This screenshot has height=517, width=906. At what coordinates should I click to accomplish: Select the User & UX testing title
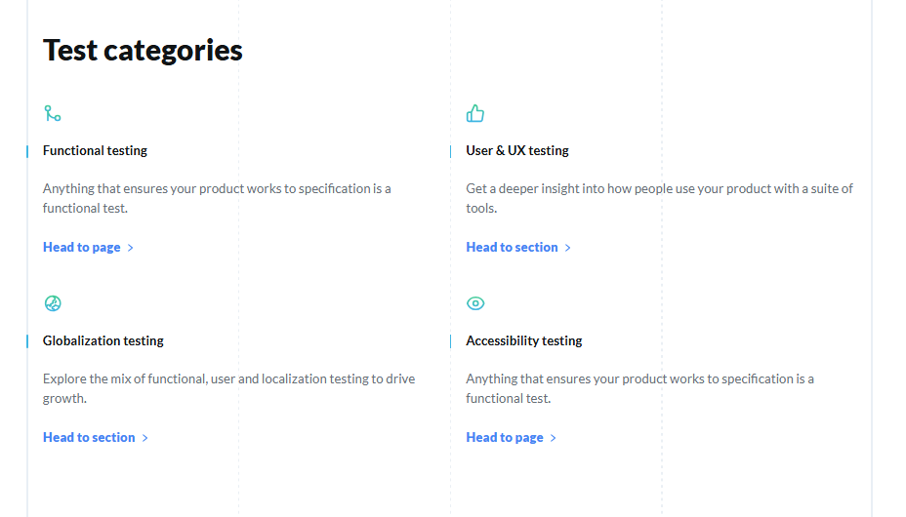tap(517, 151)
